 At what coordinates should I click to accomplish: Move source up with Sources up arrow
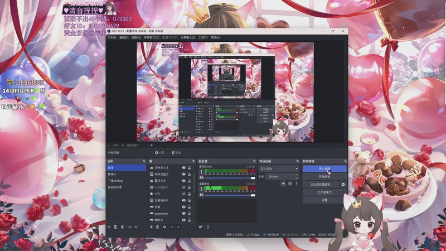click(x=172, y=227)
